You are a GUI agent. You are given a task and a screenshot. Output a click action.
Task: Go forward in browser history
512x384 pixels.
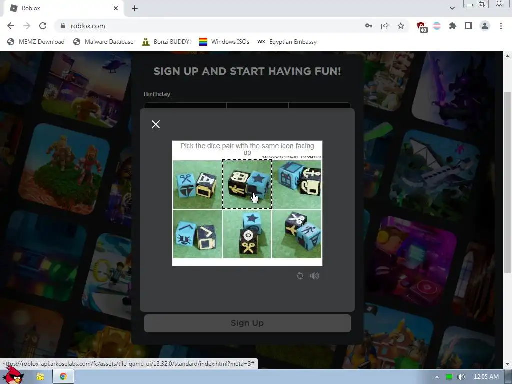pos(27,26)
